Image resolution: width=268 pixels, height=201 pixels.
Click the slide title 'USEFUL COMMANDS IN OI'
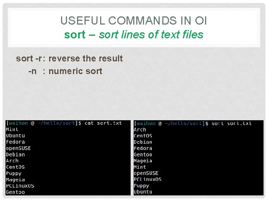pos(134,20)
